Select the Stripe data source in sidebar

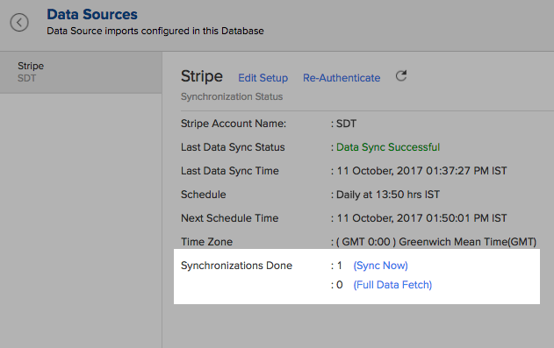[81, 72]
